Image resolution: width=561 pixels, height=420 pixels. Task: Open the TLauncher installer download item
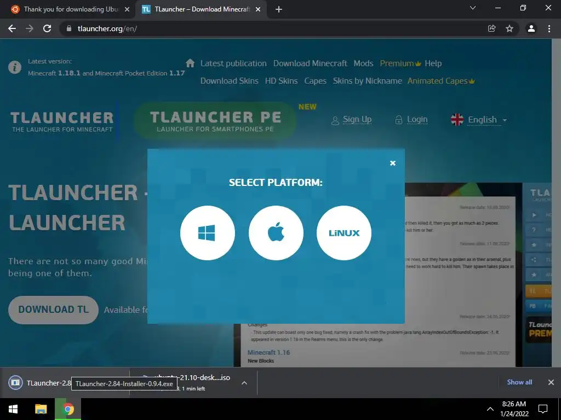point(39,383)
